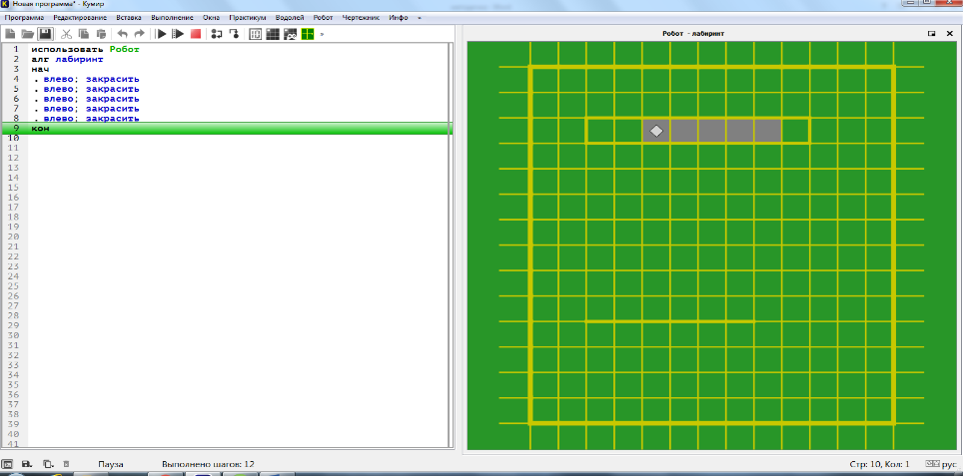
Task: Click 'Выполнено шагов: 12' status text
Action: click(x=208, y=464)
